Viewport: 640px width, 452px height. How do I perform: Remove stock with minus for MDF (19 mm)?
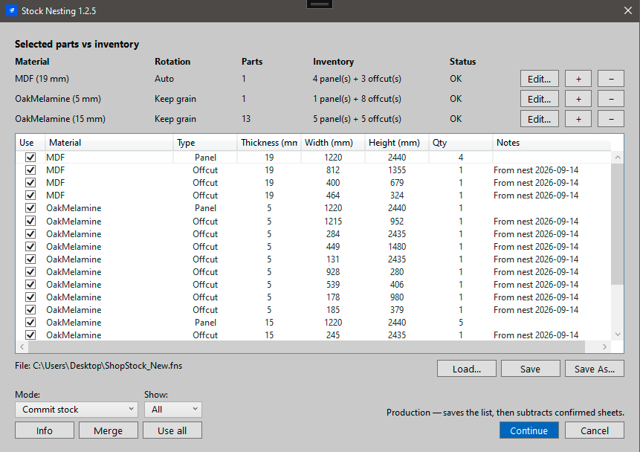coord(610,79)
